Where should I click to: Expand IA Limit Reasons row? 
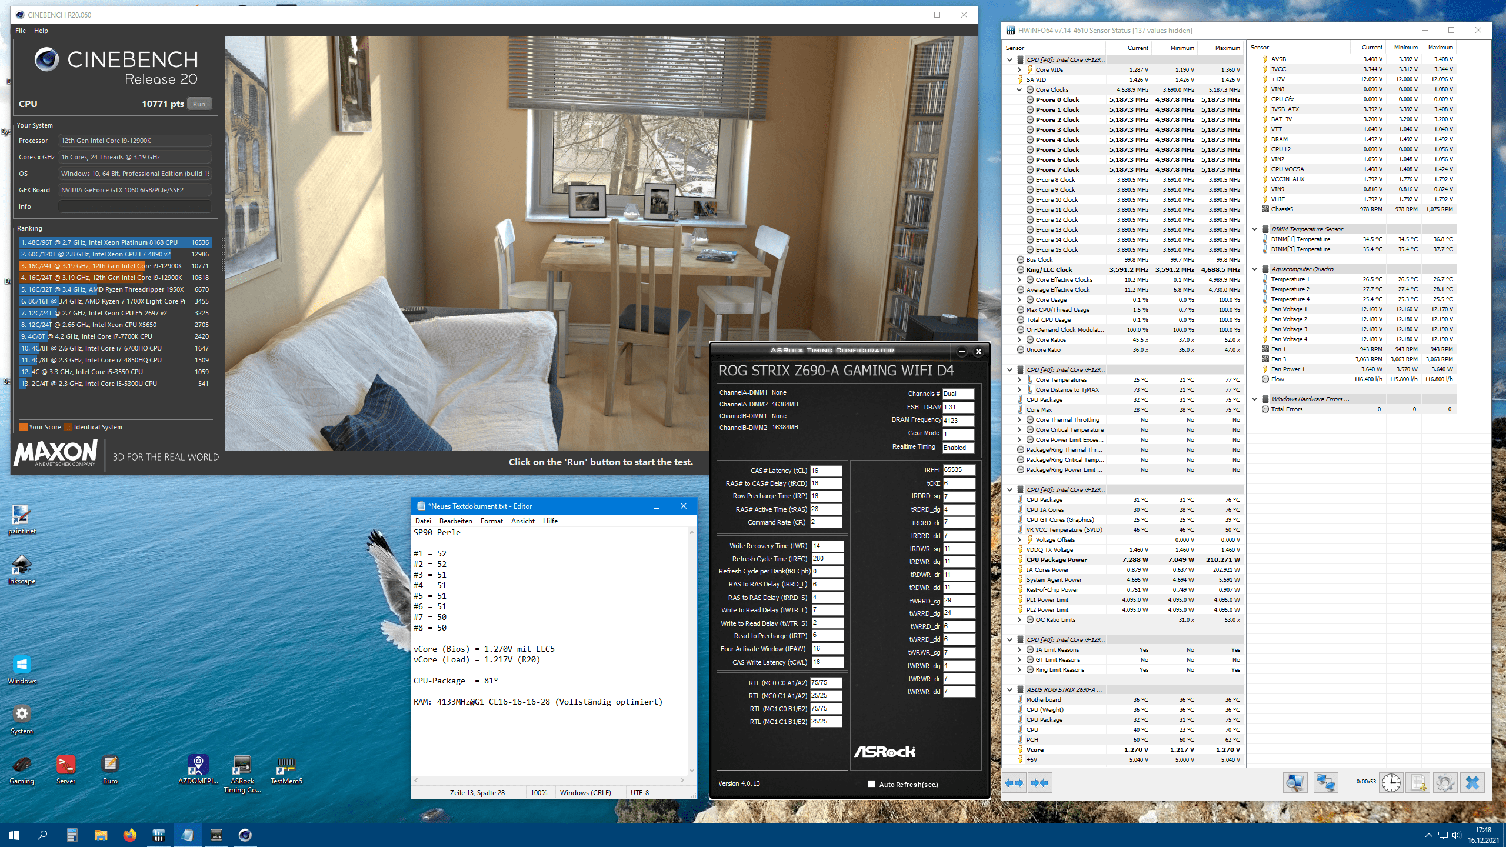(1019, 649)
